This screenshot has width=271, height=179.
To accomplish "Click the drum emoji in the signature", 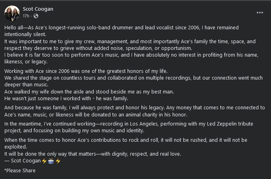I will (51, 161).
